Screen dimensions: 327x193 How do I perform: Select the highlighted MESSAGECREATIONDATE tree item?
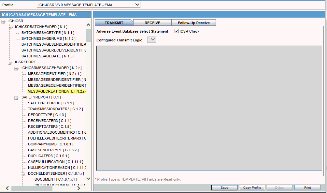tap(55, 91)
